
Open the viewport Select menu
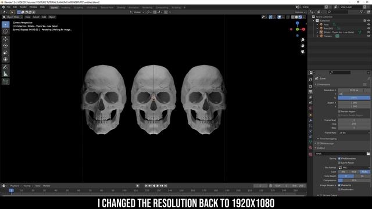pyautogui.click(x=36, y=17)
